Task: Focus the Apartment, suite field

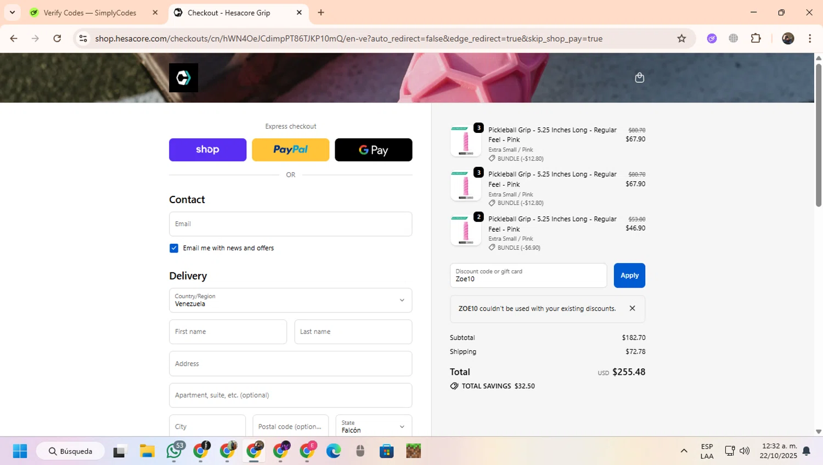Action: [291, 395]
